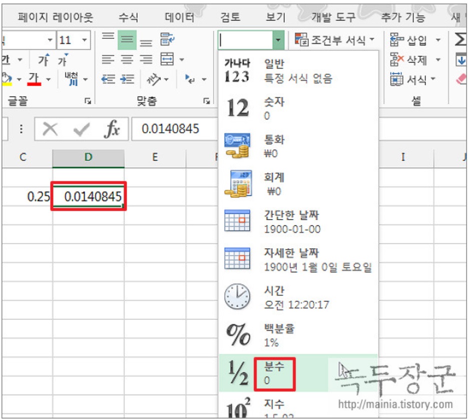Image resolution: width=468 pixels, height=419 pixels.
Task: Select 일반 general number format
Action: click(x=298, y=70)
